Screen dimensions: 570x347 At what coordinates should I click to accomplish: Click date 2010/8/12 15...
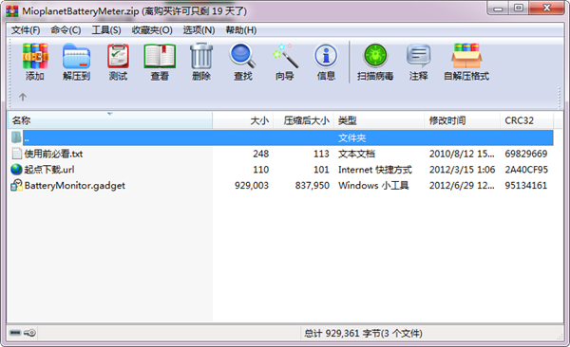pos(462,154)
